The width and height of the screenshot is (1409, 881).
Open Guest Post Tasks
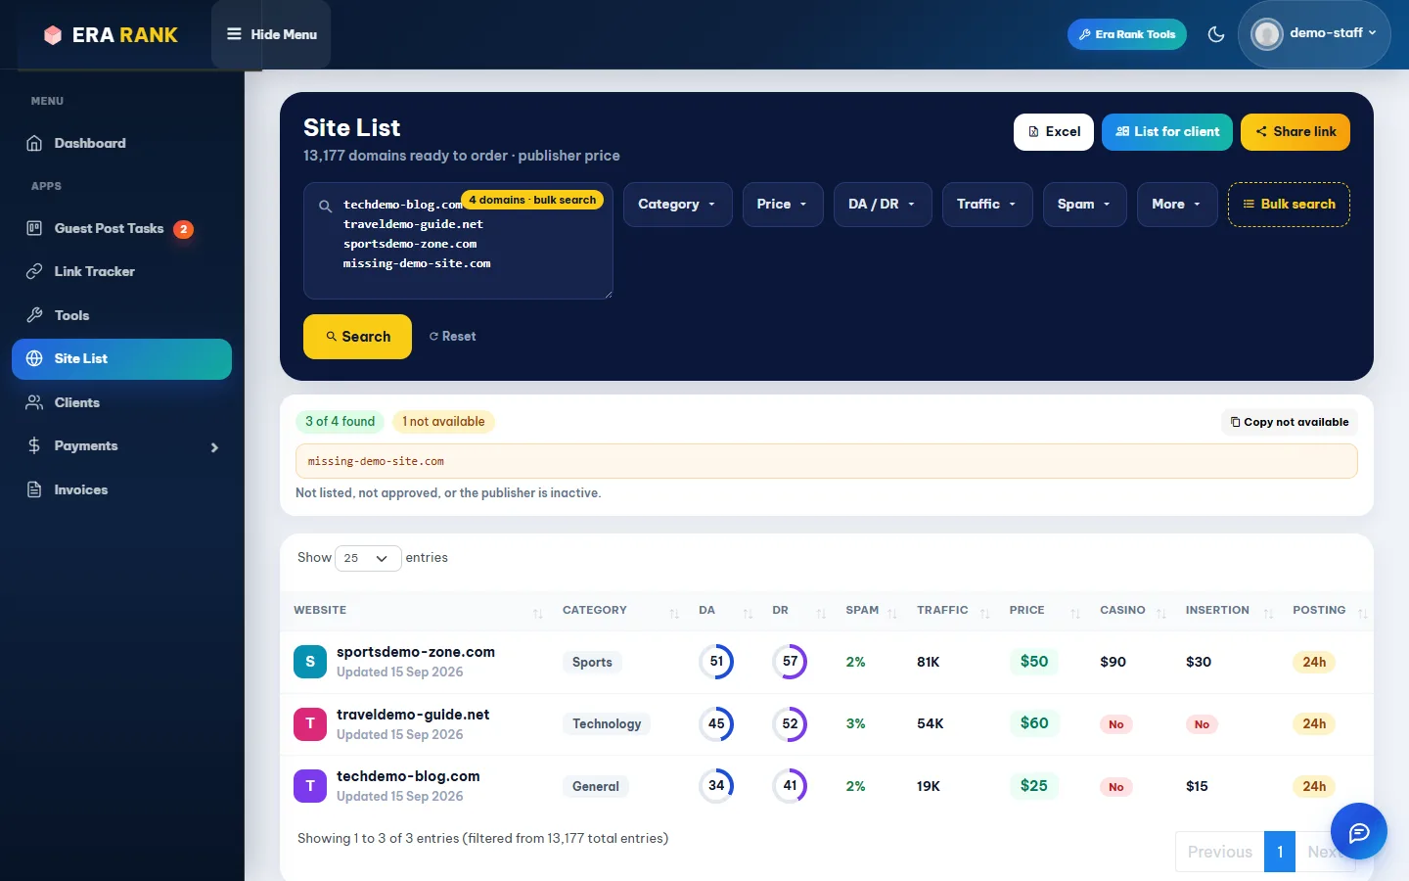pos(121,228)
